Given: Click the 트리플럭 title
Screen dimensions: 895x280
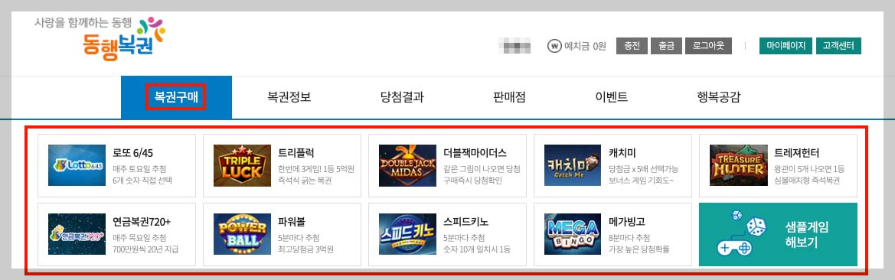Looking at the screenshot, I should tap(296, 153).
